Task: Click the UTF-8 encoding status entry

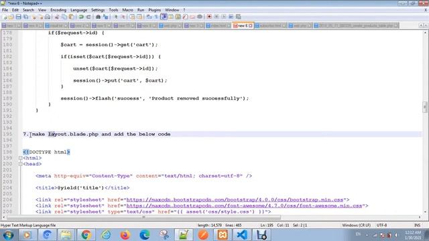Action: pos(381,225)
